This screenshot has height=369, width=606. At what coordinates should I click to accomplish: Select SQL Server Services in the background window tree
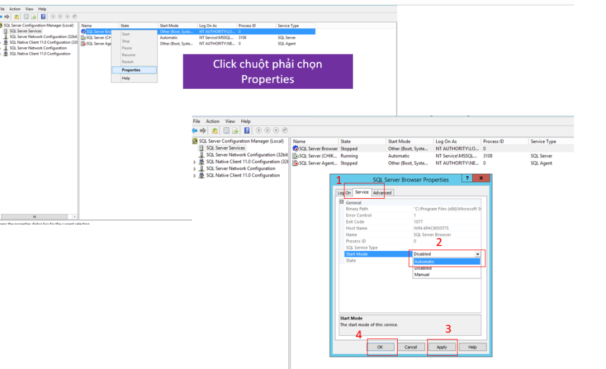point(25,31)
